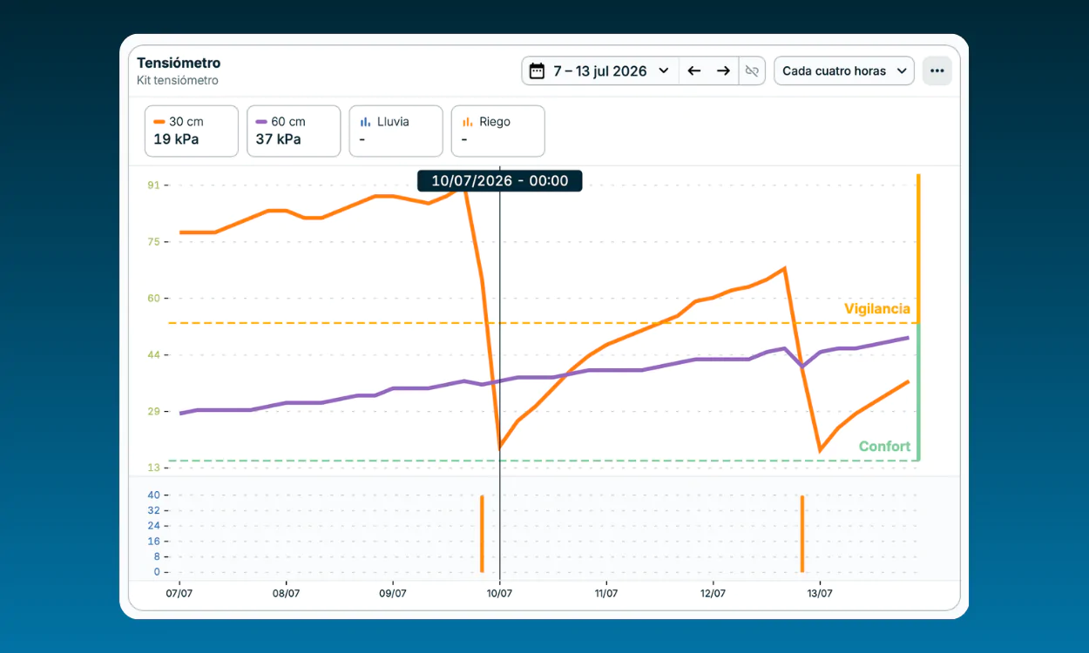Expand the Cada cuatro horas interval dropdown
Viewport: 1089px width, 653px height.
point(844,71)
